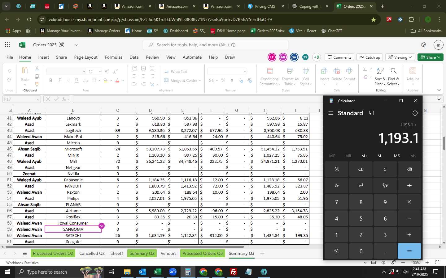Image resolution: width=446 pixels, height=278 pixels.
Task: Open Outlook from the taskbar
Action: 142,272
